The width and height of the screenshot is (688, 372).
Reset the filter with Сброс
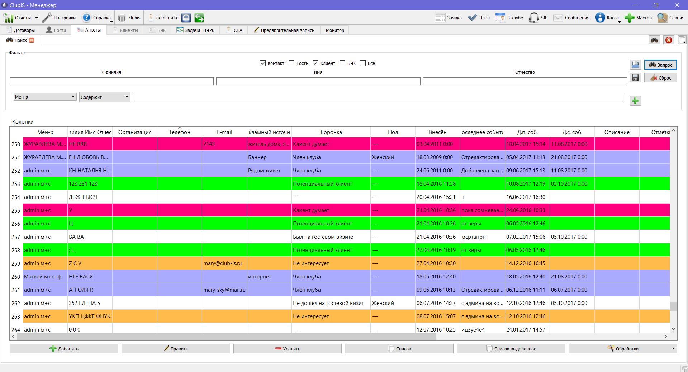click(660, 77)
